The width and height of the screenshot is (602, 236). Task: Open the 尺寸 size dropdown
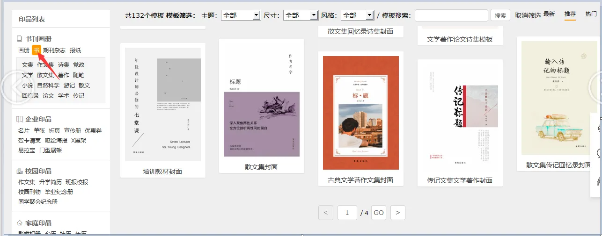(301, 15)
